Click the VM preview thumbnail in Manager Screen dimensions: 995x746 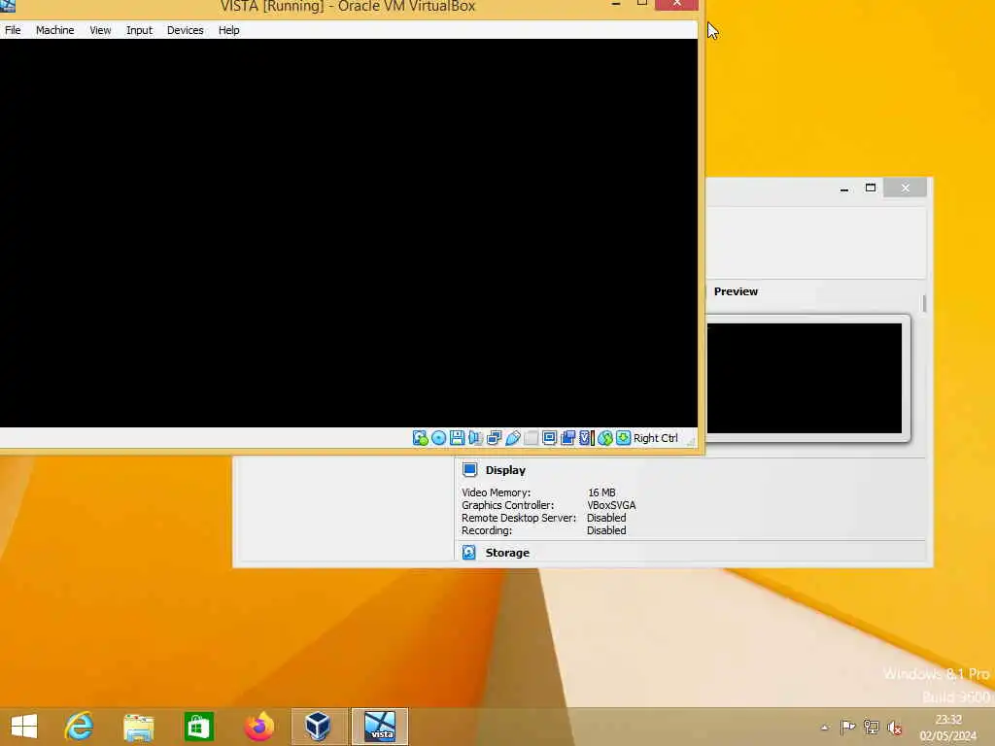(x=804, y=378)
